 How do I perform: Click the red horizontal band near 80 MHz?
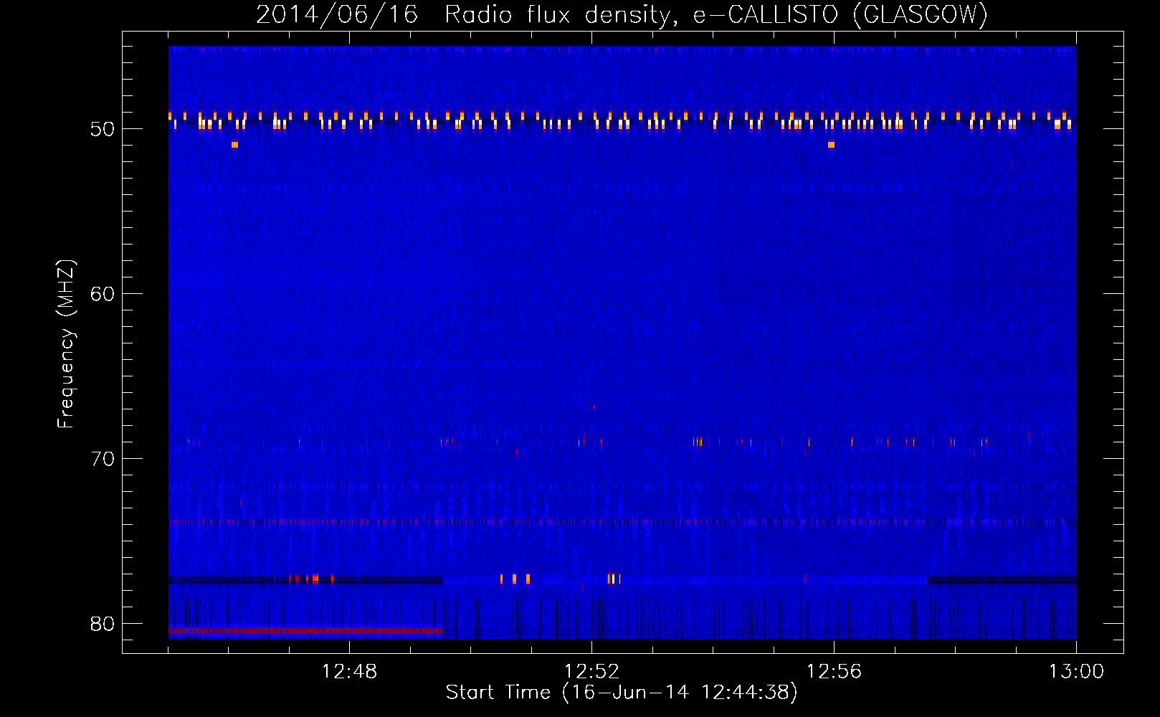(305, 631)
